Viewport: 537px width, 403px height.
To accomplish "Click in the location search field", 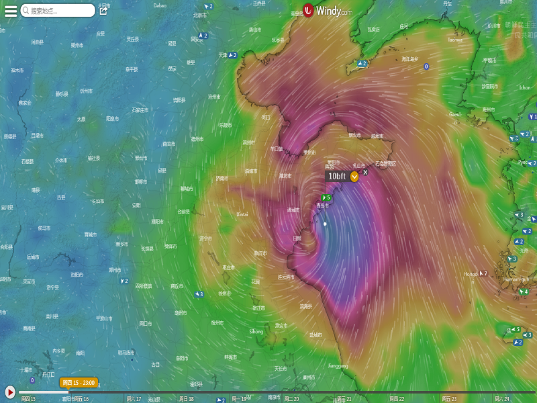I will point(59,11).
